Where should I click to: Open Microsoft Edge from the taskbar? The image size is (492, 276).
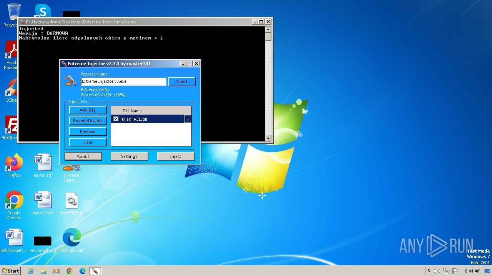click(x=83, y=271)
